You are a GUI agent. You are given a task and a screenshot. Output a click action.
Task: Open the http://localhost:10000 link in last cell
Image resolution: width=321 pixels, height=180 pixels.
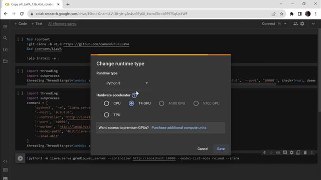coord(154,158)
